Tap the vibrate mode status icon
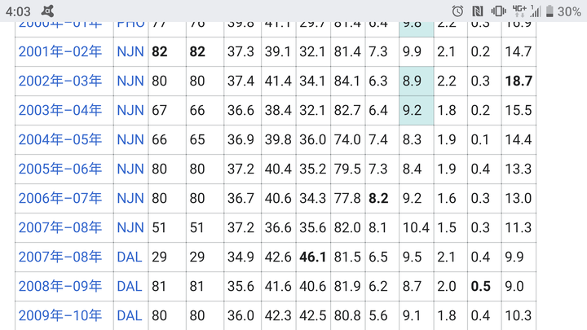Viewport: 587px width, 330px height. pyautogui.click(x=498, y=11)
